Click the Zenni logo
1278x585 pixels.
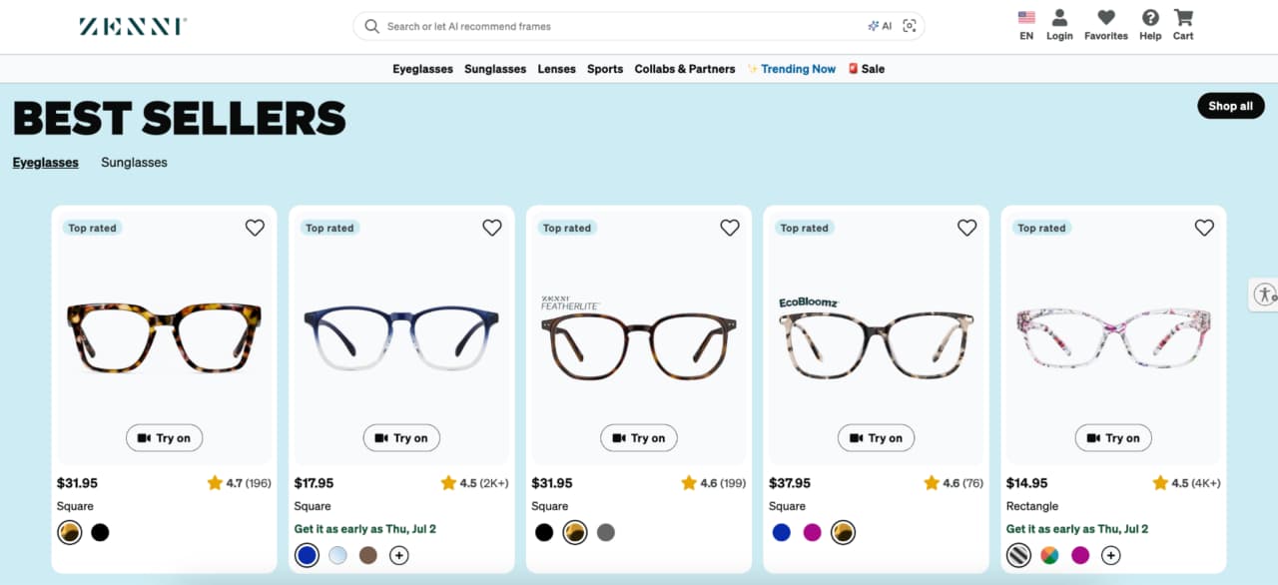(133, 26)
